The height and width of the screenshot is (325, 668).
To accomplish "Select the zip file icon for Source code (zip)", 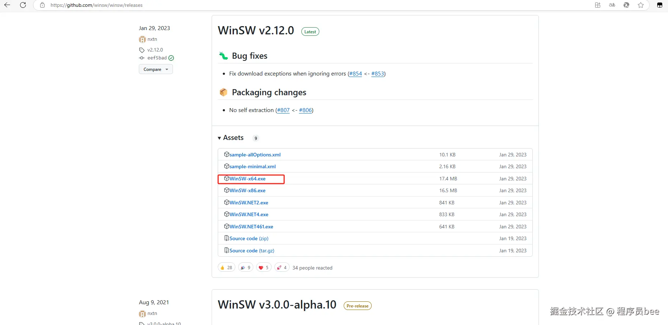I will coord(226,238).
